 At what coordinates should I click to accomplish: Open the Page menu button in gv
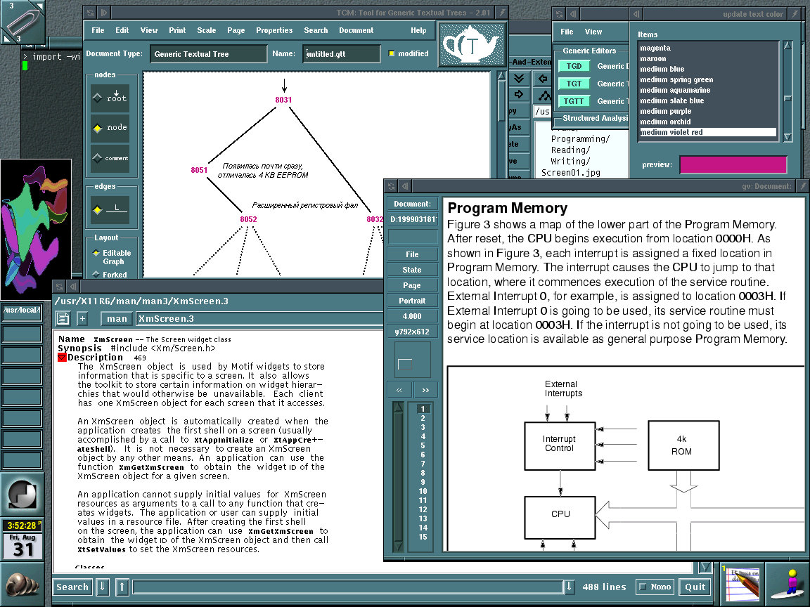[412, 285]
